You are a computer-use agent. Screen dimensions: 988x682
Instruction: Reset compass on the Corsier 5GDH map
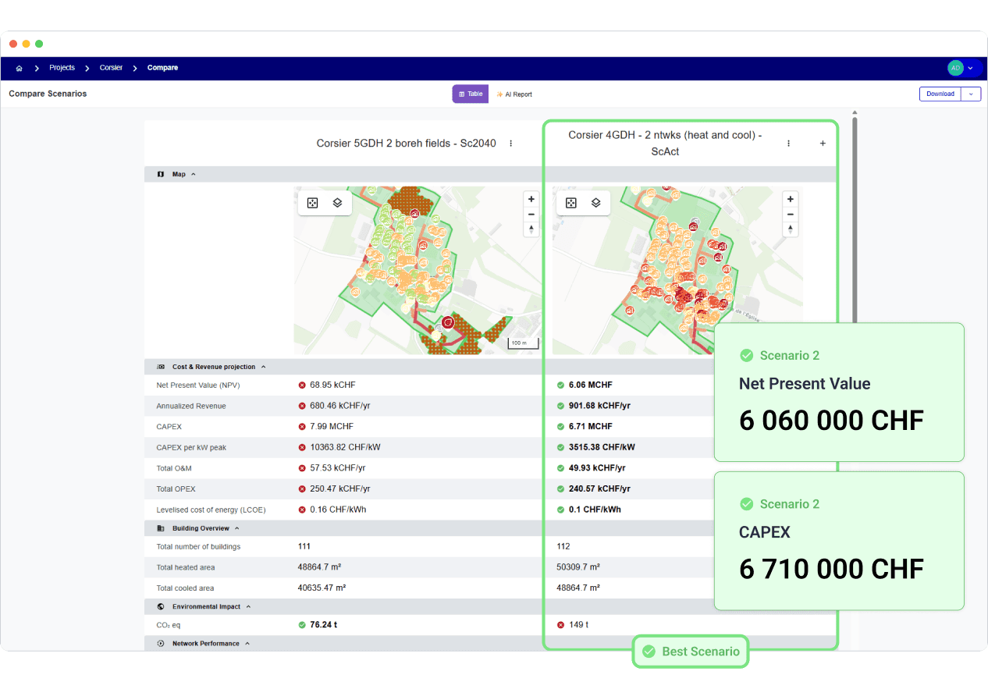[531, 229]
